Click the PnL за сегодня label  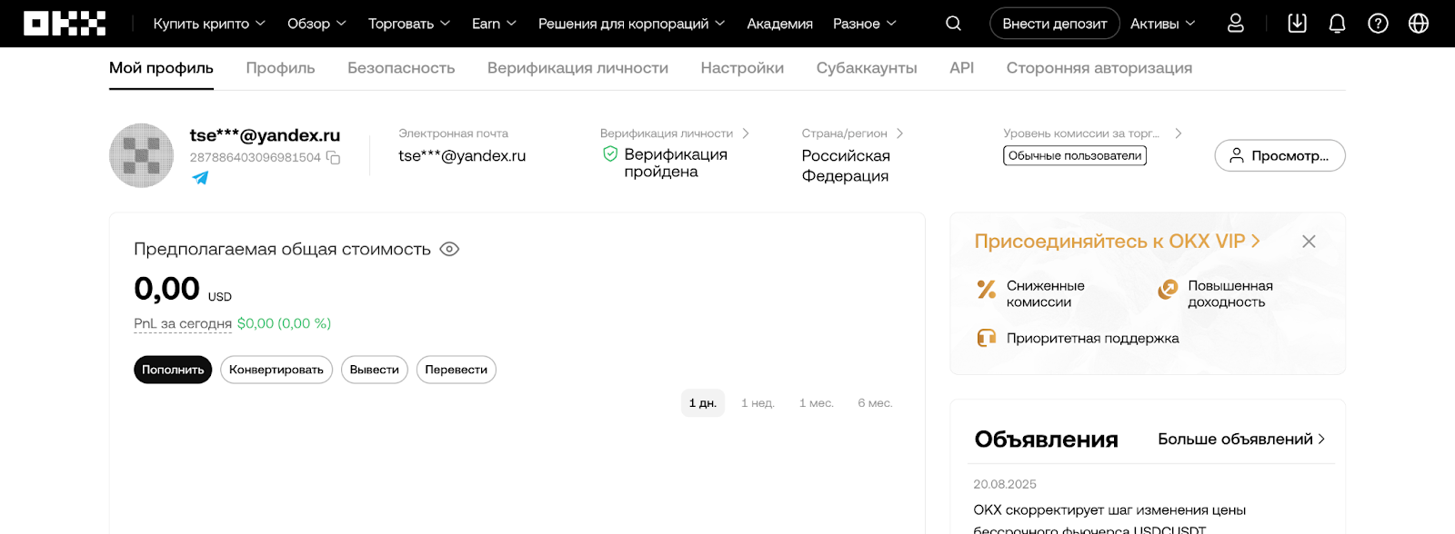coord(183,323)
